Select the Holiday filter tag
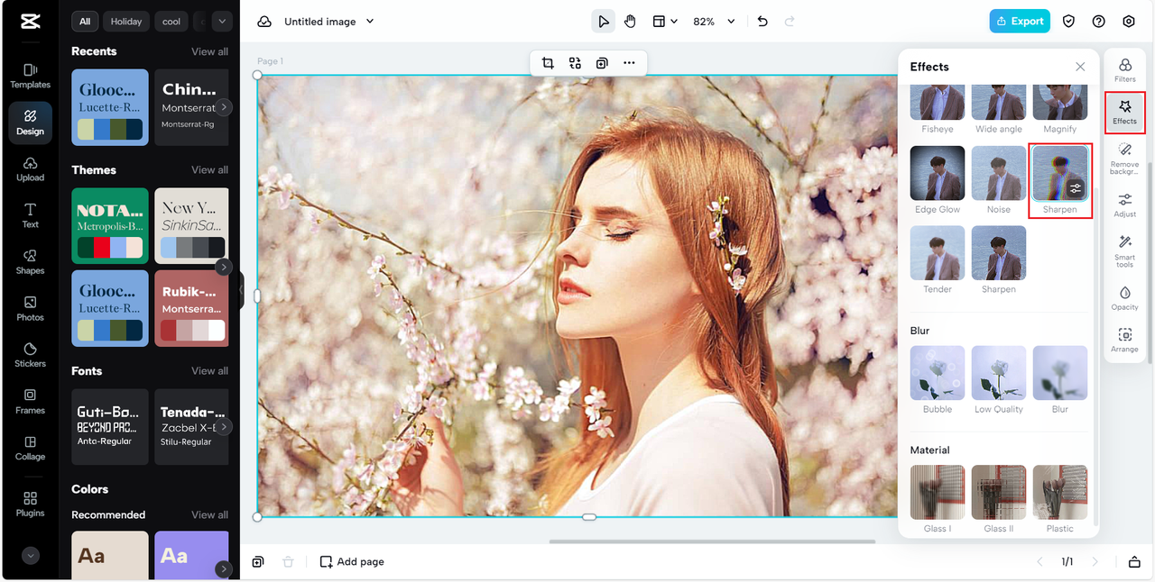The height and width of the screenshot is (582, 1155). 126,21
